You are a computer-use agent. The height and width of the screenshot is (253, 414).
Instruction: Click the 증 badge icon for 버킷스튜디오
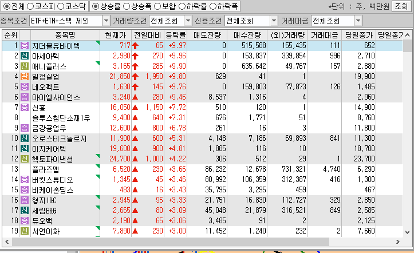pos(25,179)
